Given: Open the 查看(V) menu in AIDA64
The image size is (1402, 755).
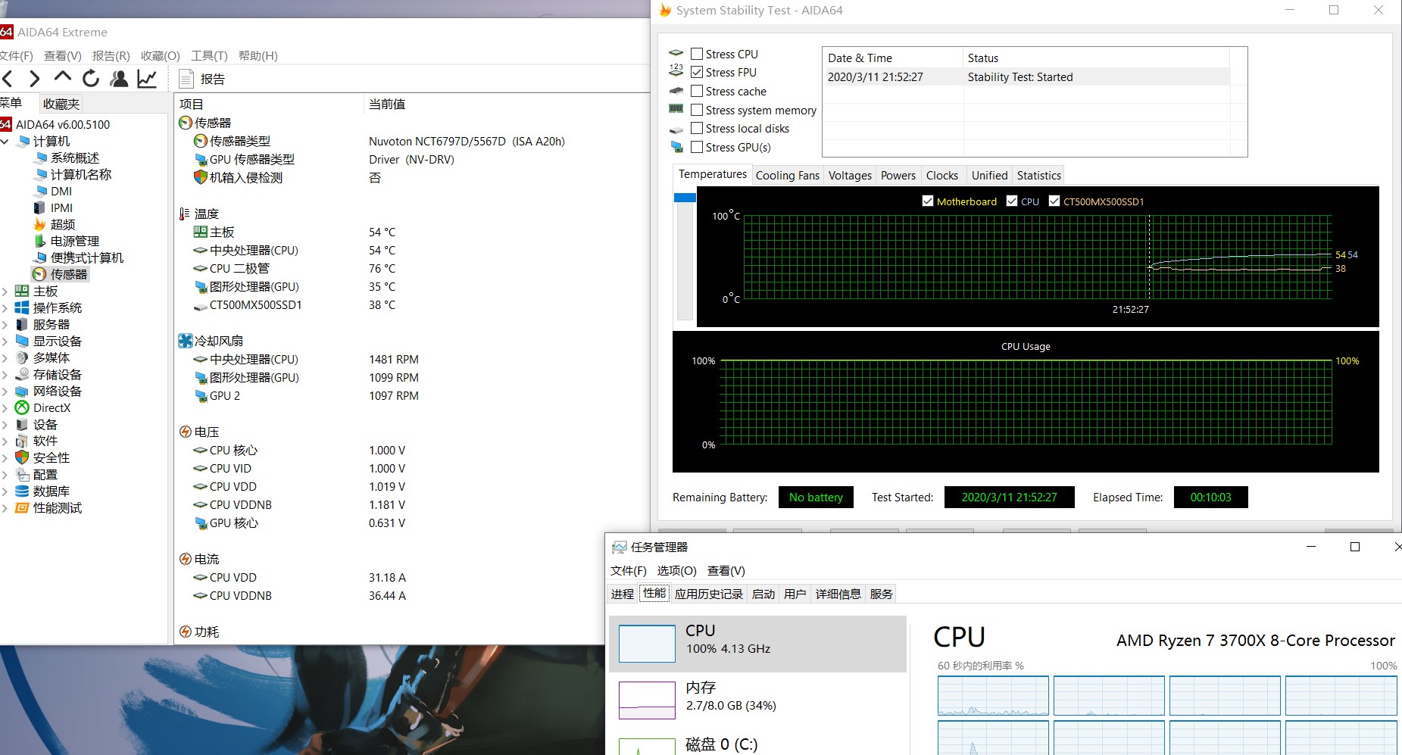Looking at the screenshot, I should (x=63, y=55).
